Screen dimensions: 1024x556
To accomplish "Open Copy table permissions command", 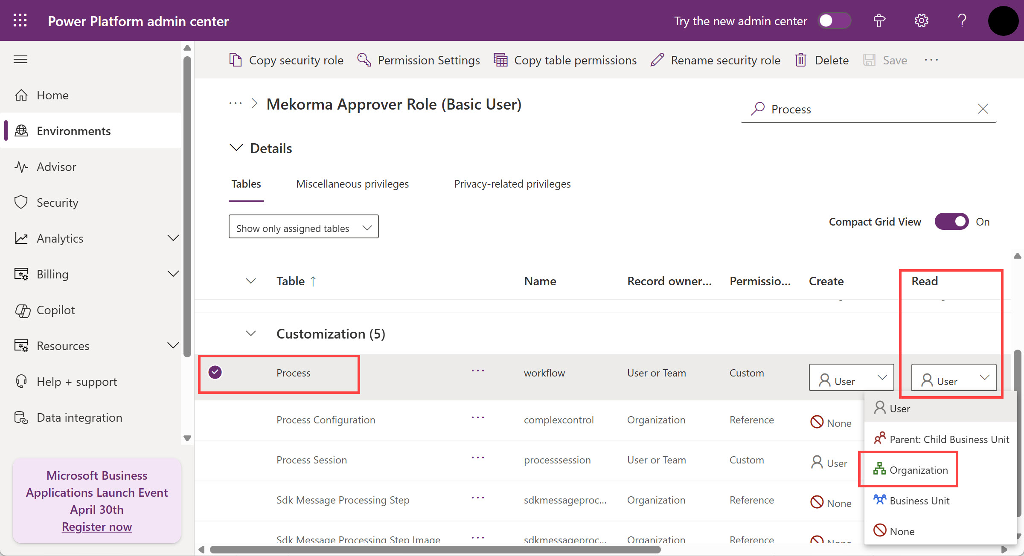I will [565, 60].
